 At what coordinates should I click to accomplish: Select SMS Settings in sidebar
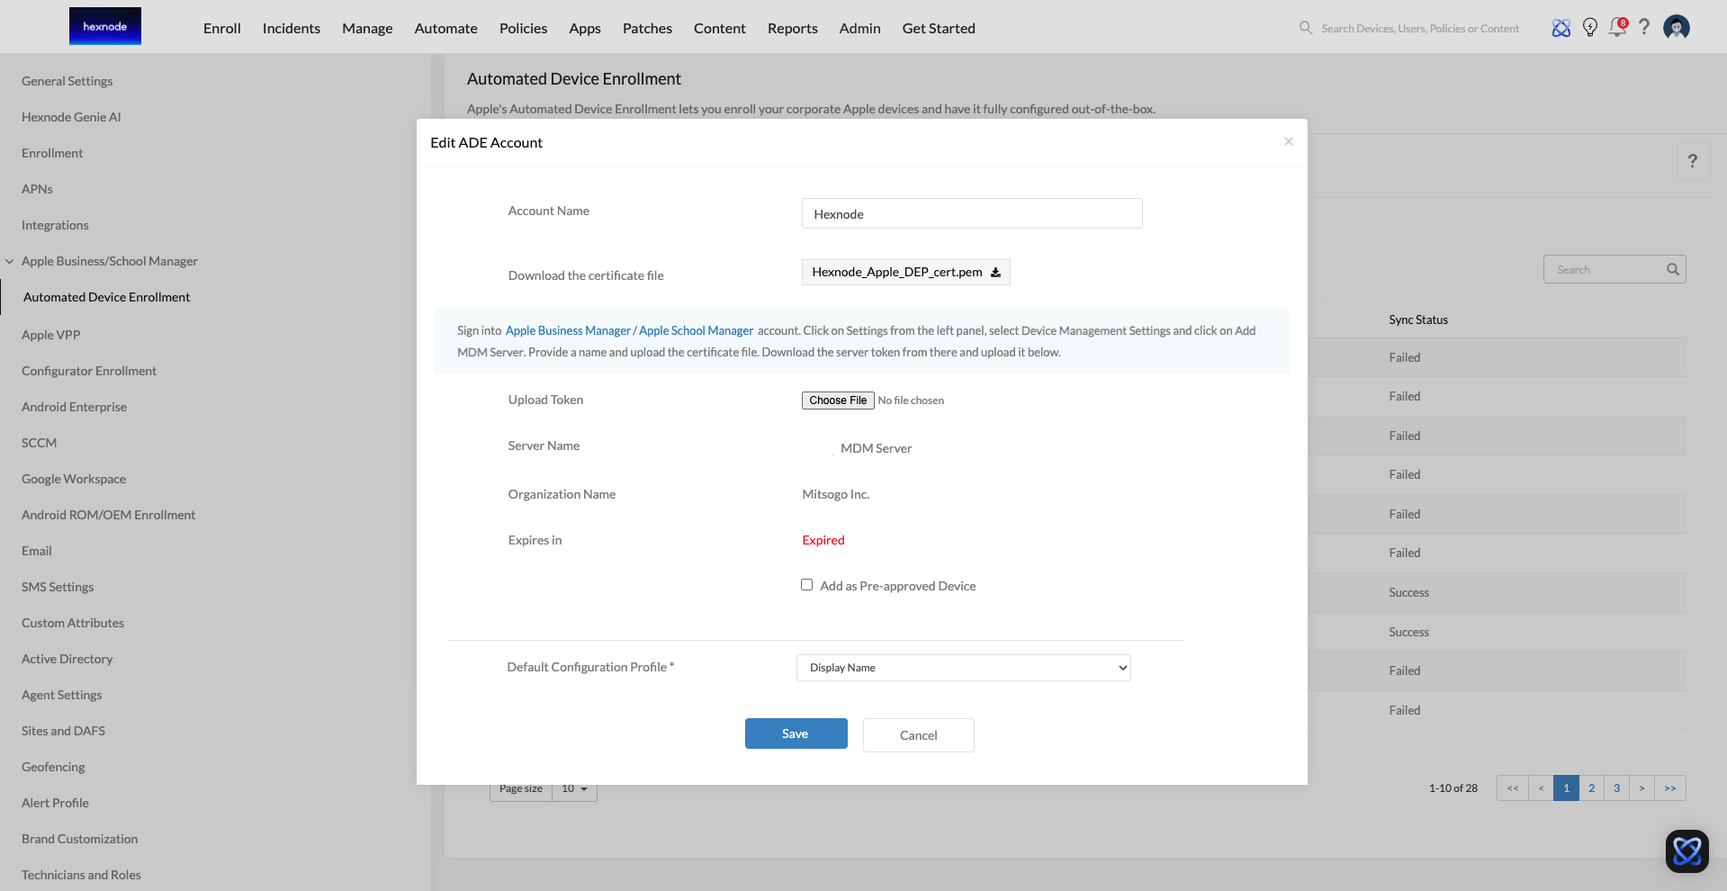click(x=58, y=587)
